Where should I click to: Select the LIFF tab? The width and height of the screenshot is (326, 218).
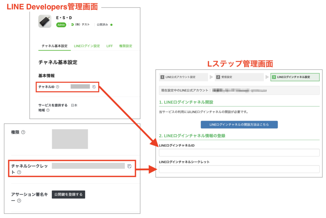point(110,46)
